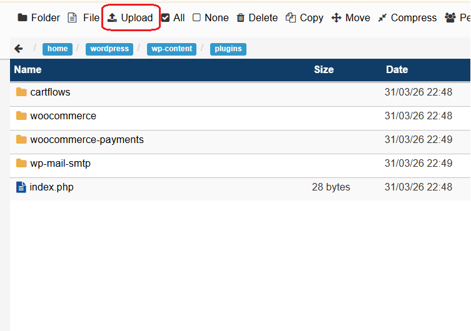This screenshot has width=471, height=331.
Task: Click the back arrow navigation icon
Action: [x=19, y=49]
